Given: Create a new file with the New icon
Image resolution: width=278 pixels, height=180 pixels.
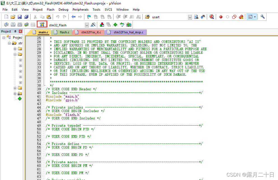Looking at the screenshot, I should 6,17.
